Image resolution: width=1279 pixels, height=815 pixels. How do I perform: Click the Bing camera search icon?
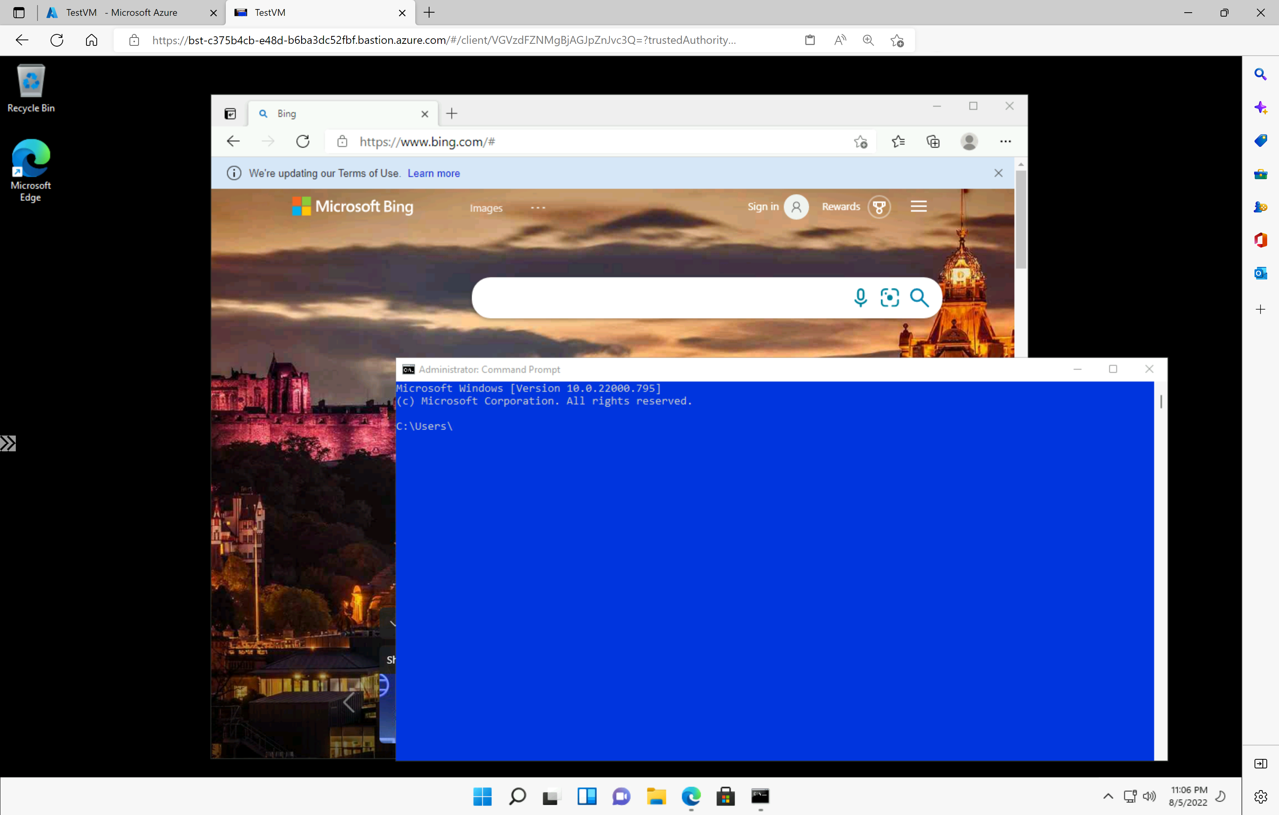[889, 297]
